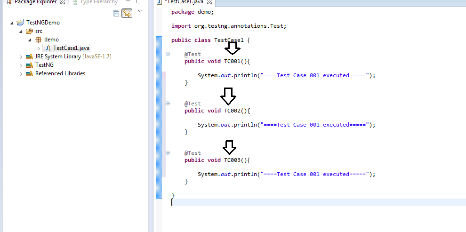466x232 pixels.
Task: Collapse the src folder tree node
Action: click(21, 31)
